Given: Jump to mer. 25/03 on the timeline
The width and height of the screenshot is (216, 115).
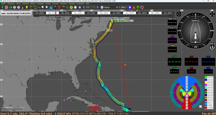Looking at the screenshot, I should click(x=103, y=13).
